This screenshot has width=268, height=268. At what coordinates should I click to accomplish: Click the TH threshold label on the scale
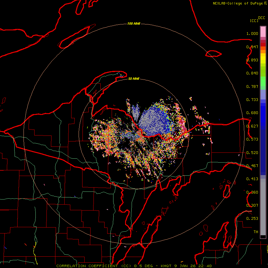tap(256, 232)
